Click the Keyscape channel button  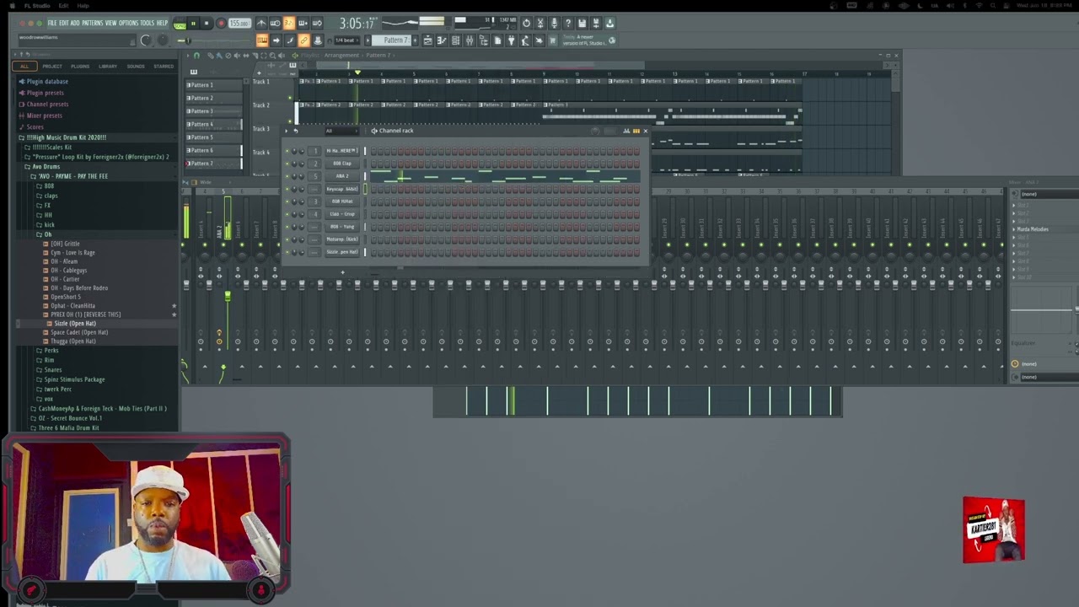click(x=341, y=188)
